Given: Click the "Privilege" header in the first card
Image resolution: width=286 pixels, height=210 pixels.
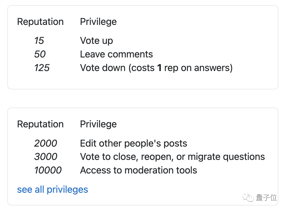Looking at the screenshot, I should pyautogui.click(x=98, y=22).
